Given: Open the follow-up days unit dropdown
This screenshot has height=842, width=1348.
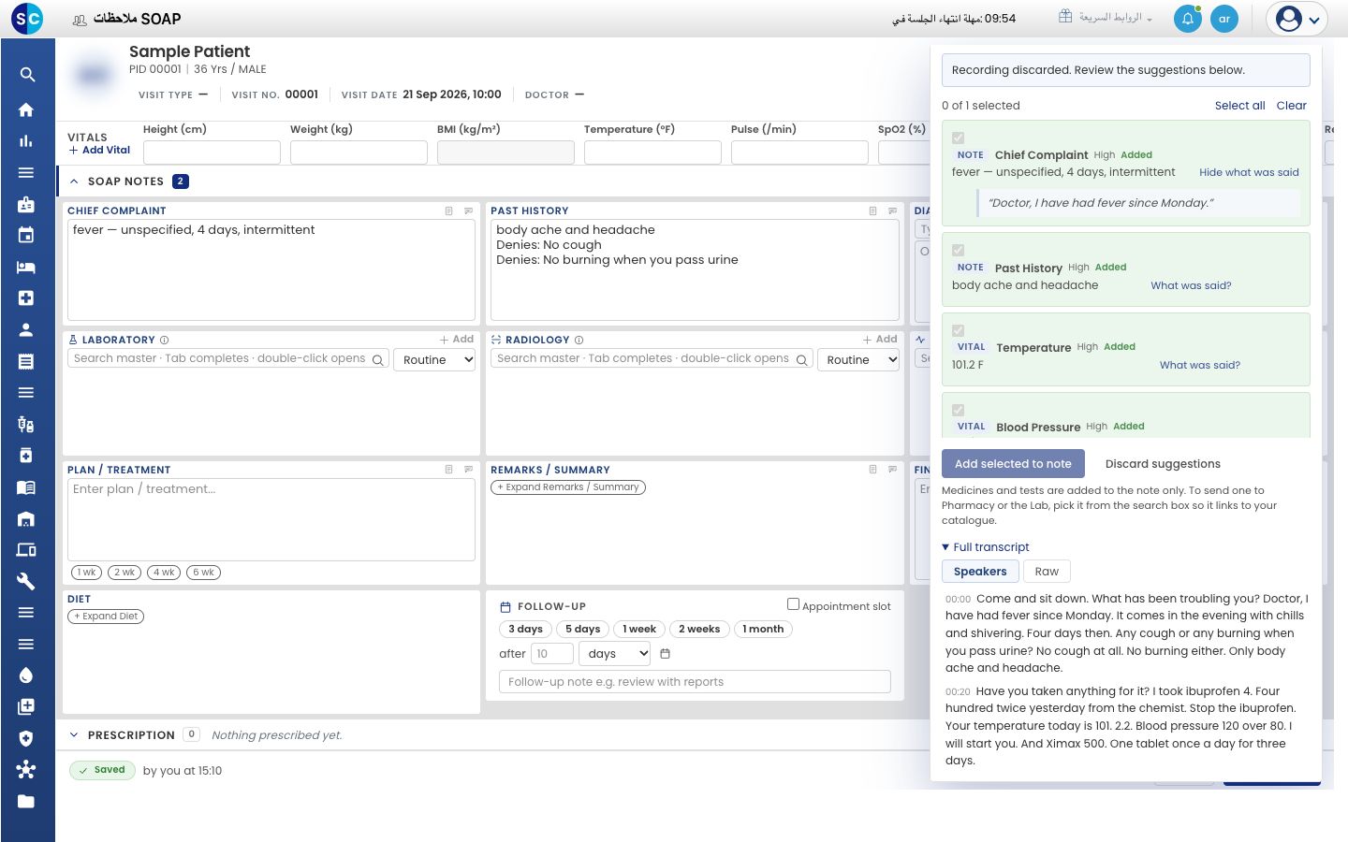Looking at the screenshot, I should [615, 654].
